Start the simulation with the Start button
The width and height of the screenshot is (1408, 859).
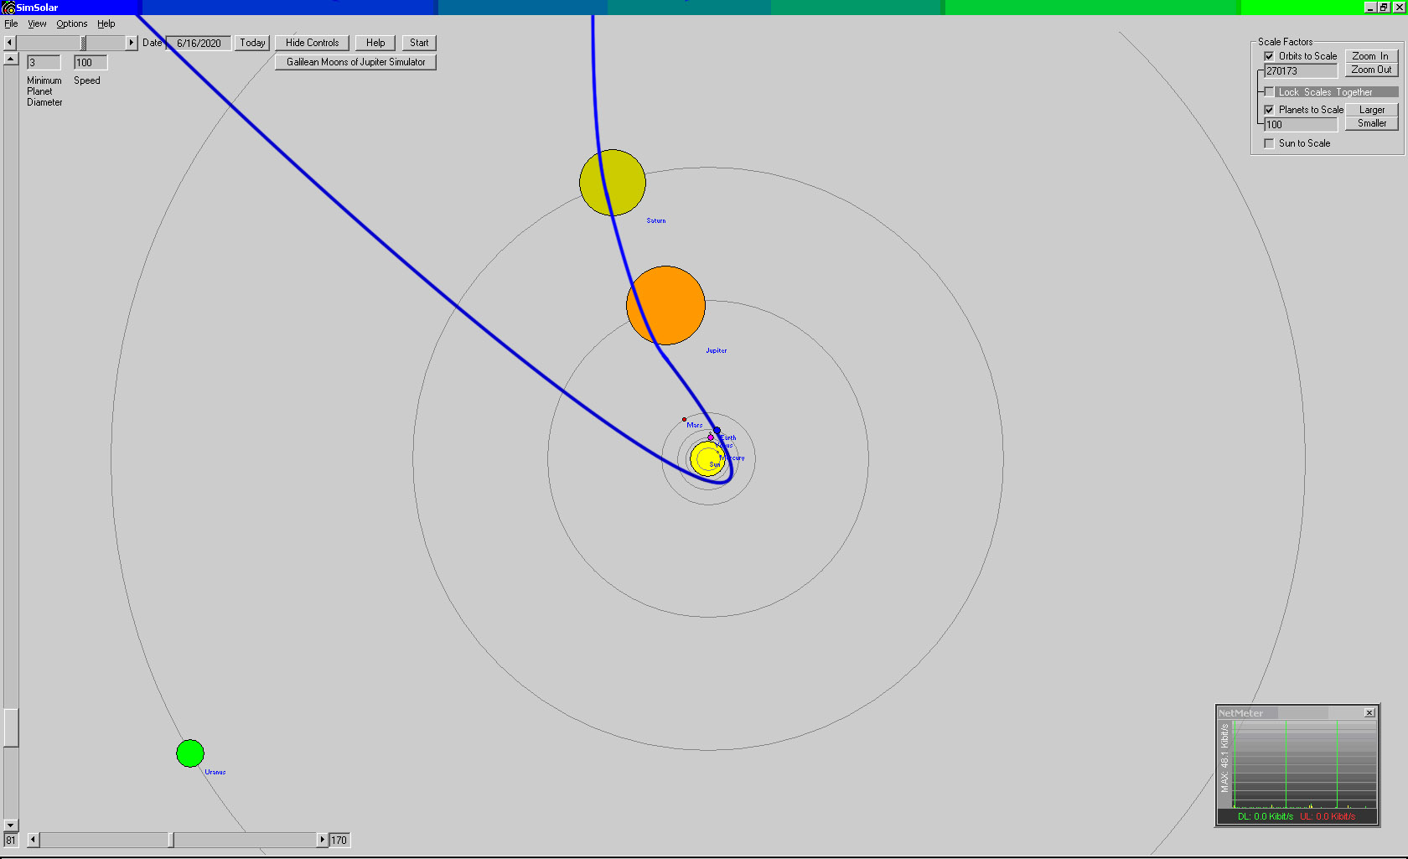click(x=419, y=43)
